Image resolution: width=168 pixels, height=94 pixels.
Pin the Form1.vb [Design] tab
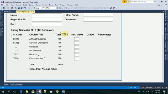pyautogui.click(x=31, y=12)
